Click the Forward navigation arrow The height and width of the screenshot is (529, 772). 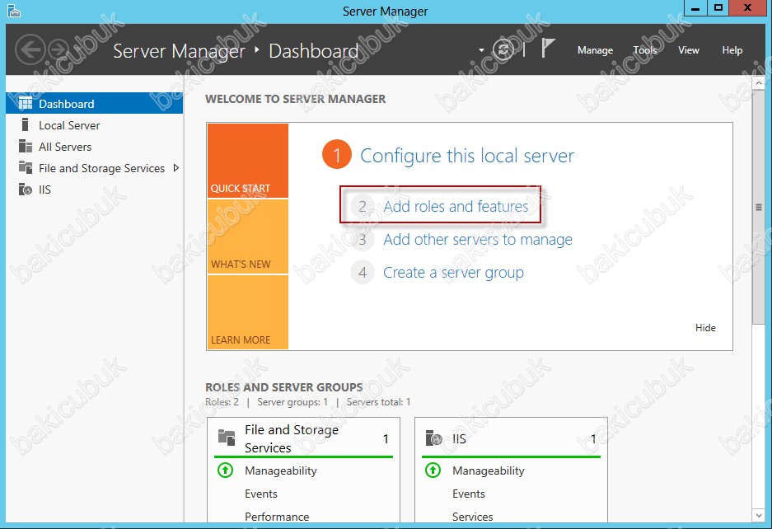(x=59, y=49)
